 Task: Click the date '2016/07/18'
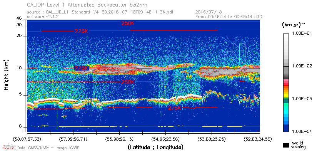click(209, 12)
